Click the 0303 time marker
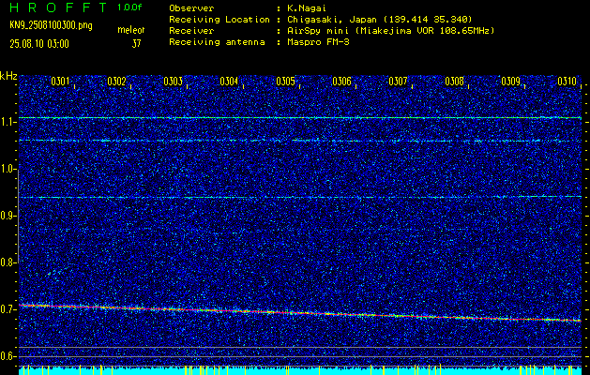 coord(174,82)
